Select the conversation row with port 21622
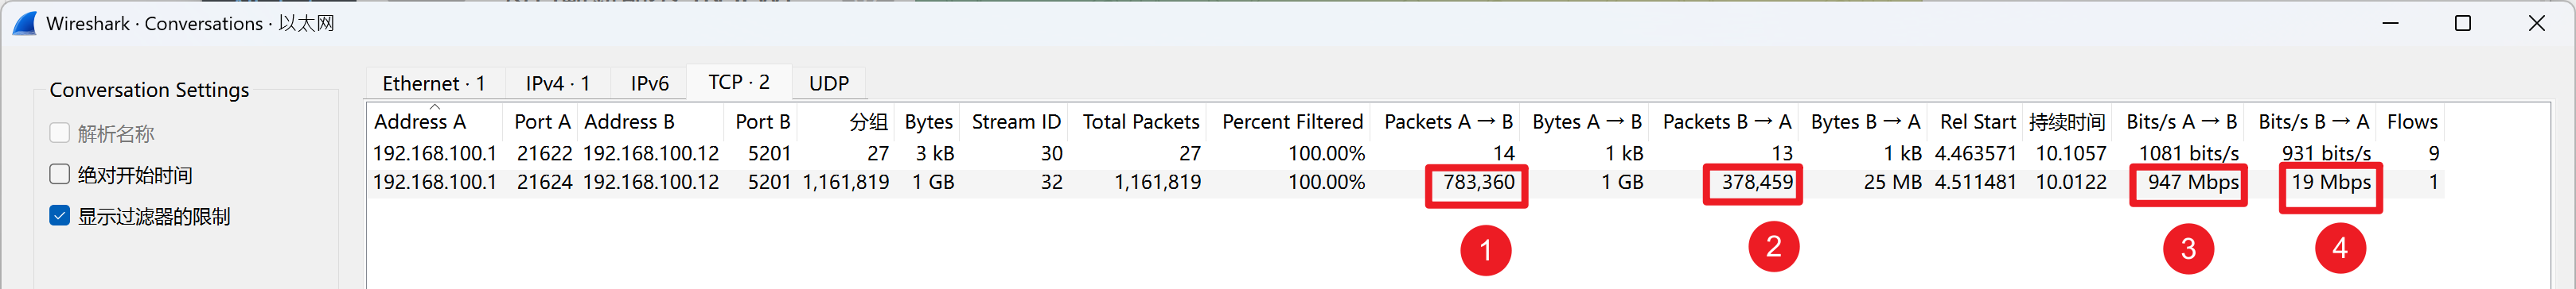The width and height of the screenshot is (2576, 289). pos(1405,153)
